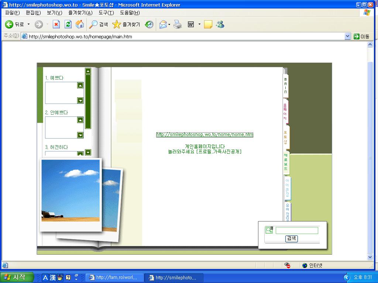
Task: Open the History clock icon
Action: click(149, 24)
